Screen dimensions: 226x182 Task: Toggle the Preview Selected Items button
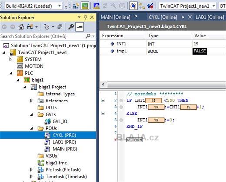(x=80, y=27)
